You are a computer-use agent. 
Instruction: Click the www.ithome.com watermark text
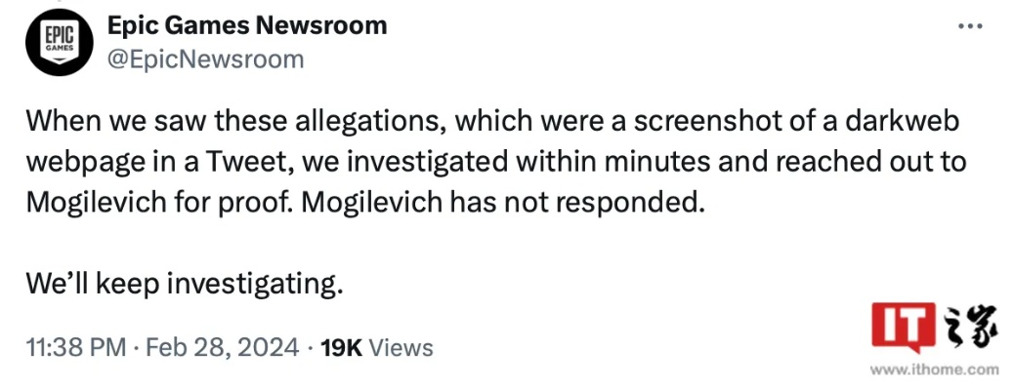934,370
